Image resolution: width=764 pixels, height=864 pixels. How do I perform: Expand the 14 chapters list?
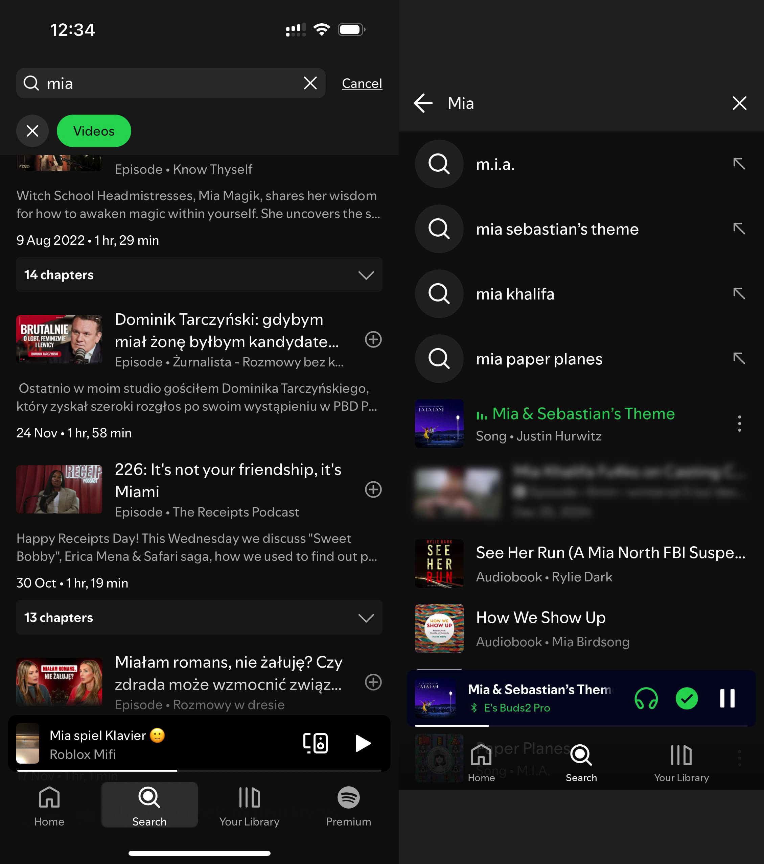click(x=366, y=275)
